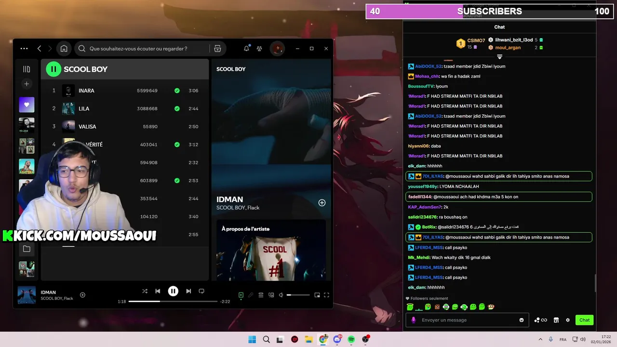
Task: Open the play queue
Action: 261,295
